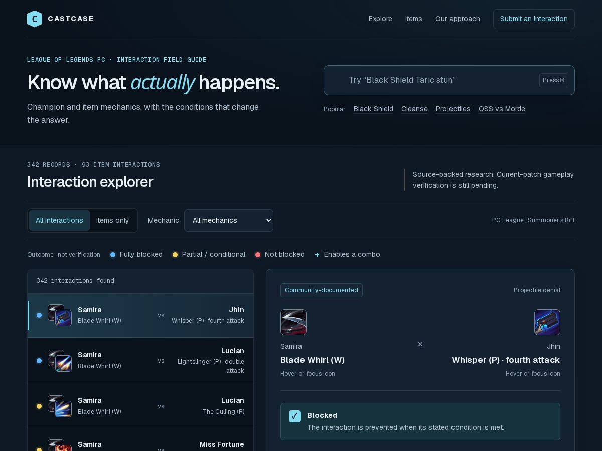This screenshot has width=602, height=451.
Task: Click the Submit an interaction button
Action: coord(534,19)
